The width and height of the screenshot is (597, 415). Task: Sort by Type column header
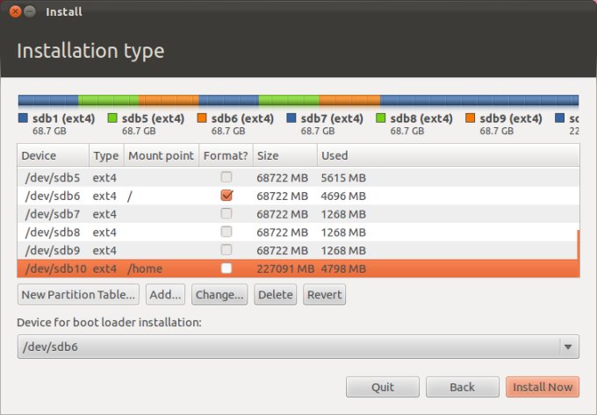[x=106, y=155]
